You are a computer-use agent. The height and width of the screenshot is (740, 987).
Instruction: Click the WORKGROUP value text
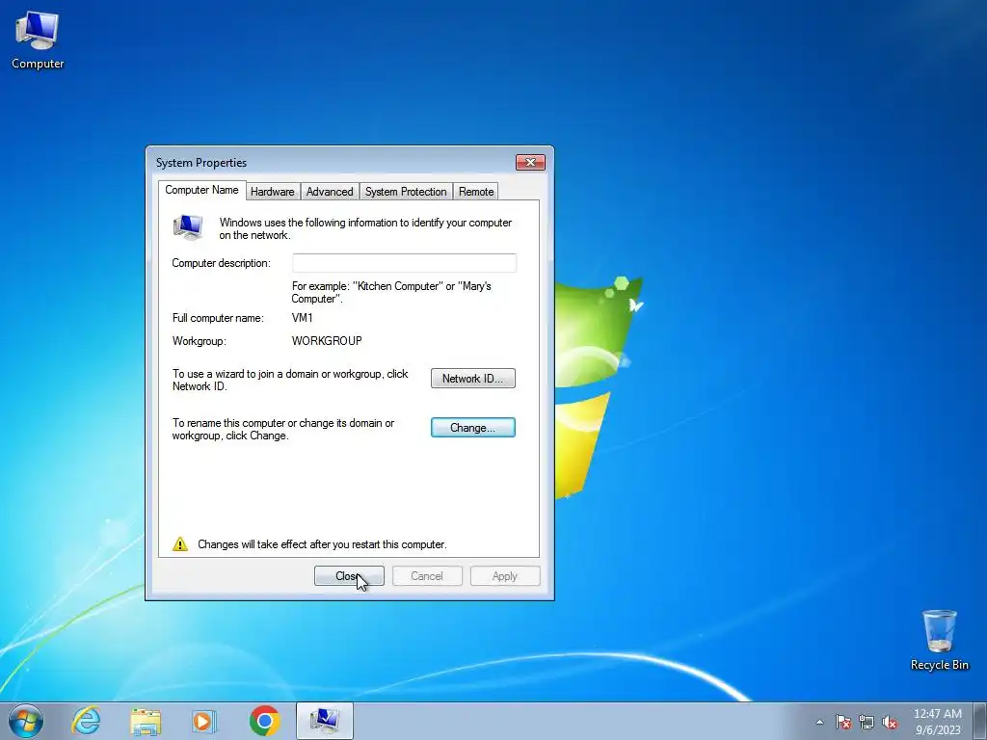[x=327, y=341]
